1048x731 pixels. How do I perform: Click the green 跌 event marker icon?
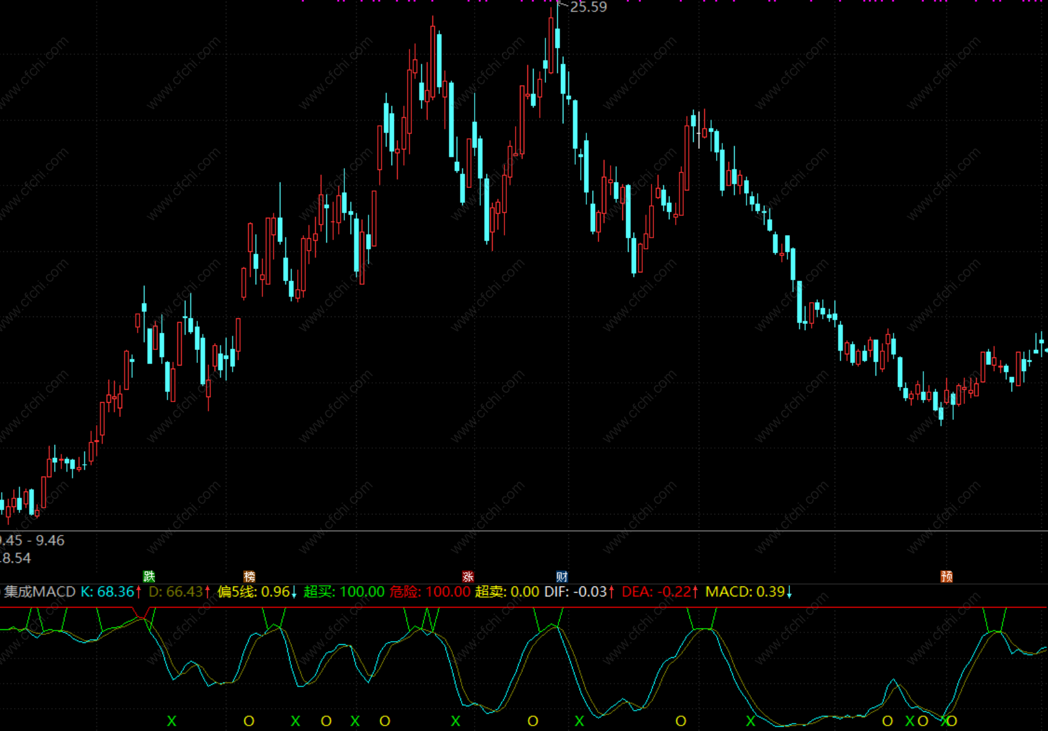[149, 576]
